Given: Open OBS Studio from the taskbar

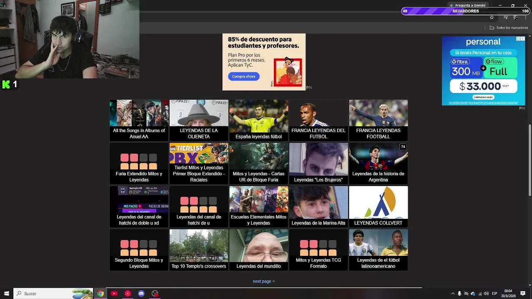Looking at the screenshot, I should (155, 294).
